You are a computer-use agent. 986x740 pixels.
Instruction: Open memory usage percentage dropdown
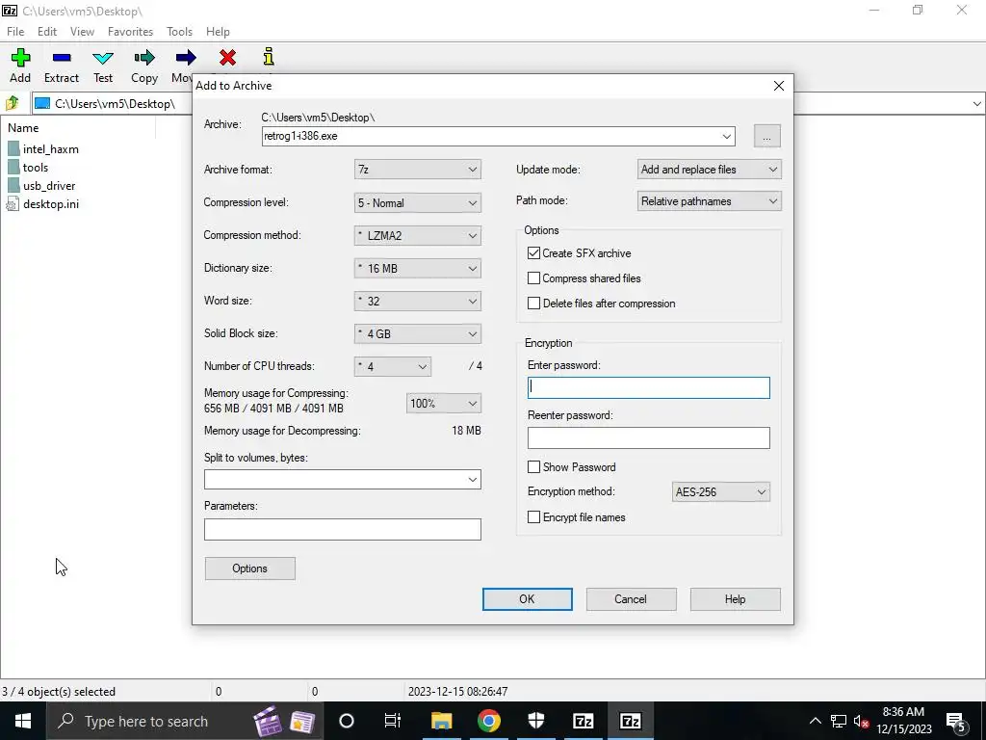[x=444, y=404]
